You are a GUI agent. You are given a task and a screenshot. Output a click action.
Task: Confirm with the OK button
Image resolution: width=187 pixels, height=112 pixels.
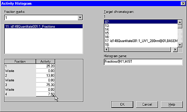pos(122,105)
